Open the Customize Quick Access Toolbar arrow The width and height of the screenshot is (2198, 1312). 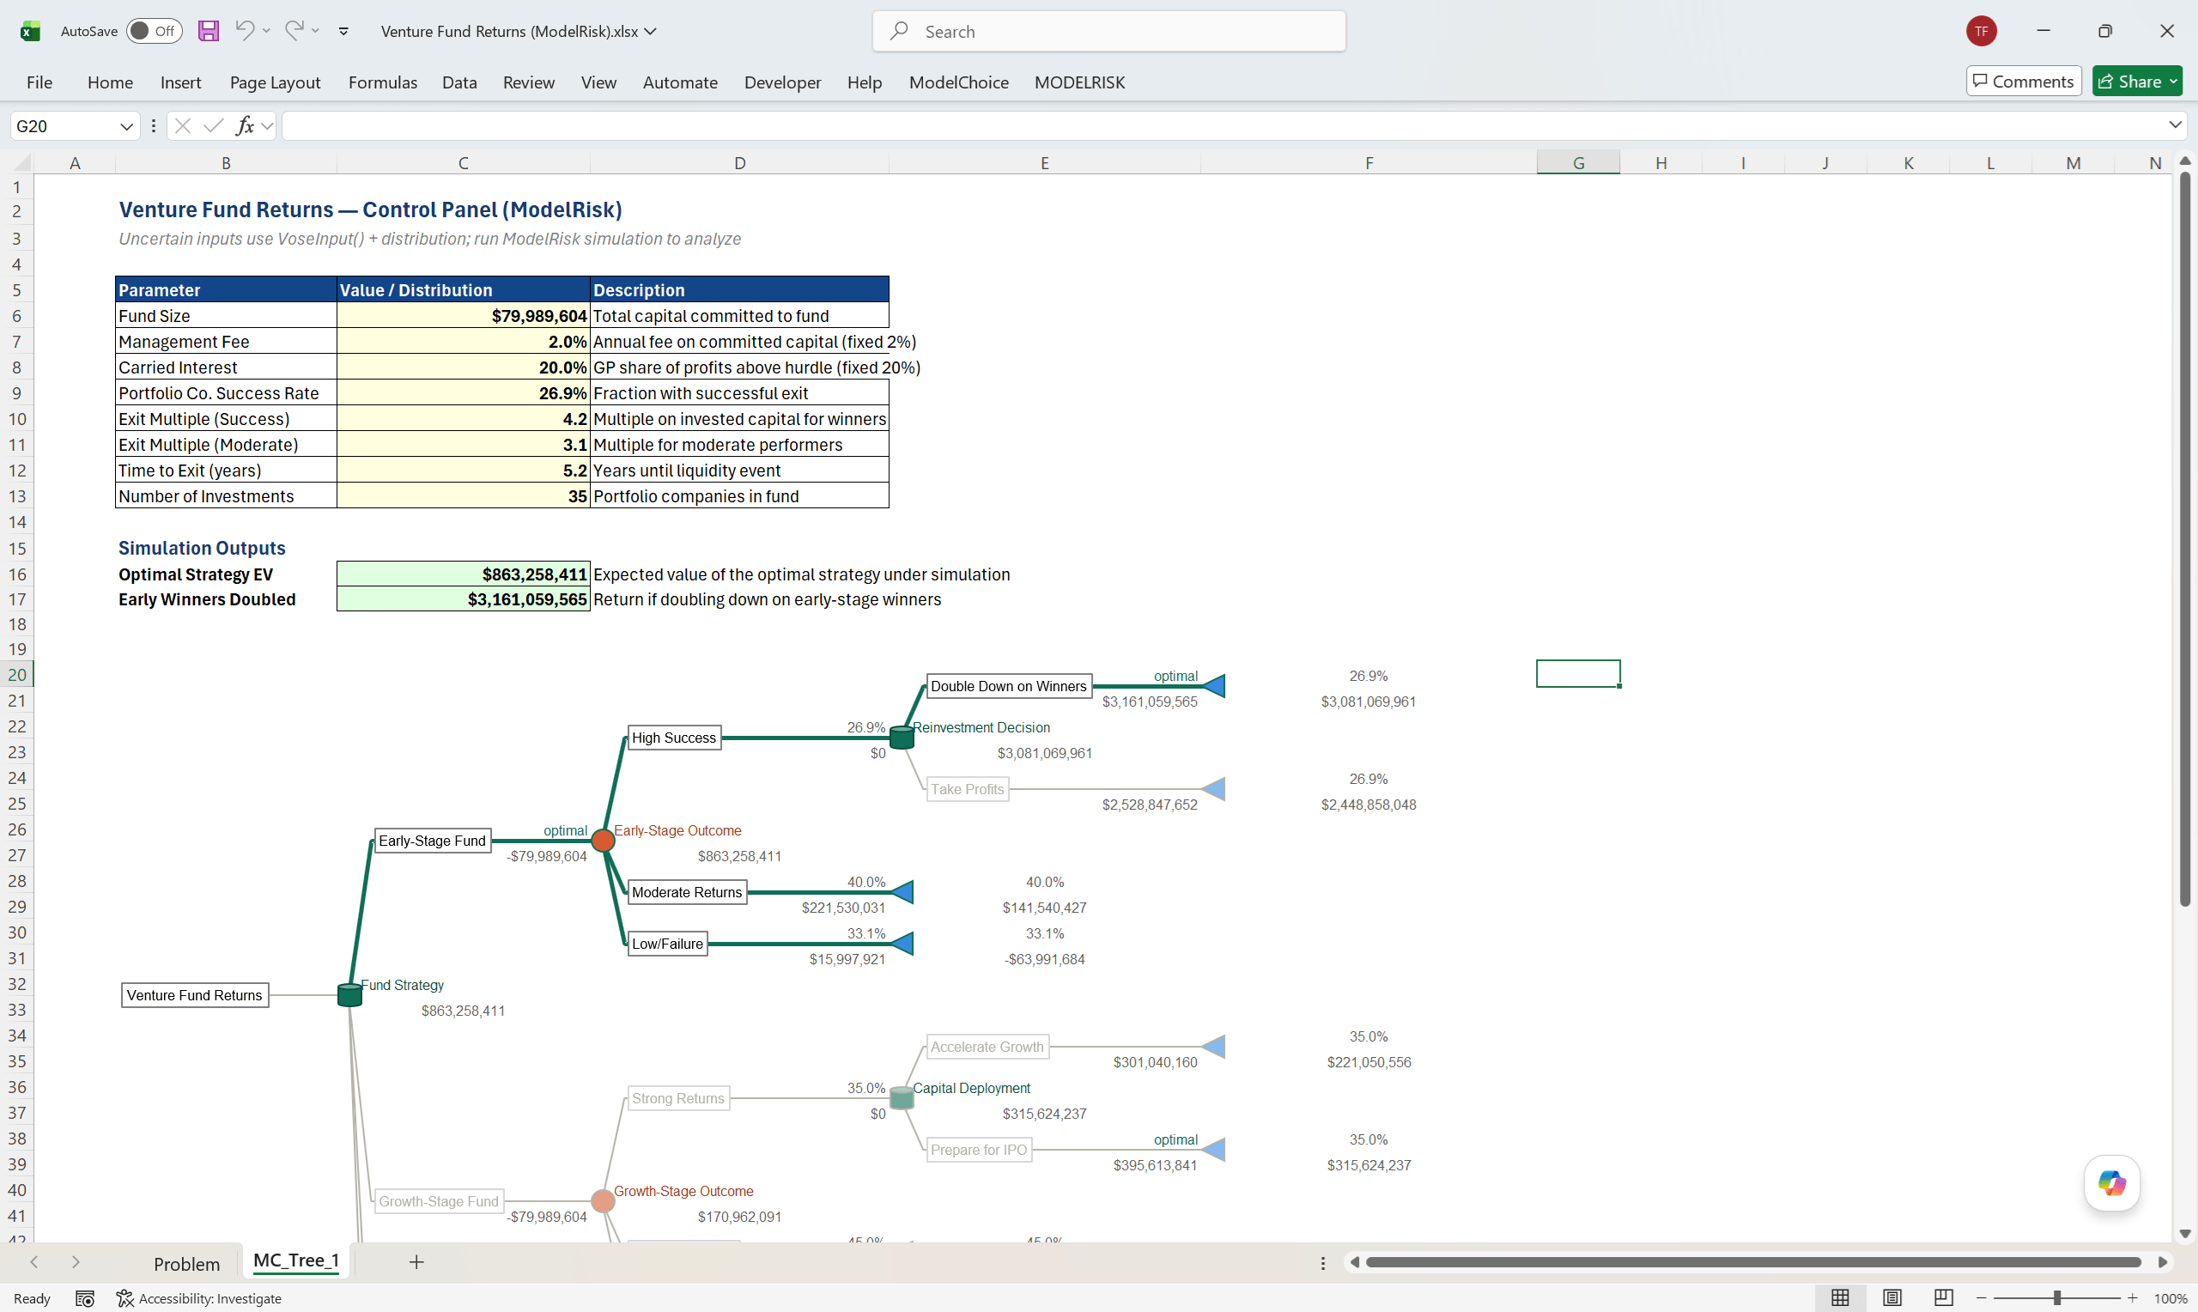click(343, 31)
